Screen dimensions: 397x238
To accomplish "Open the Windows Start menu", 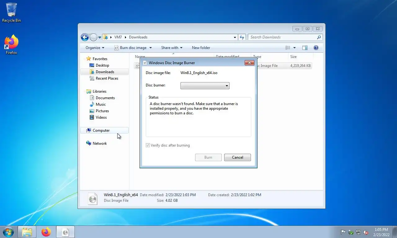I will tap(8, 232).
